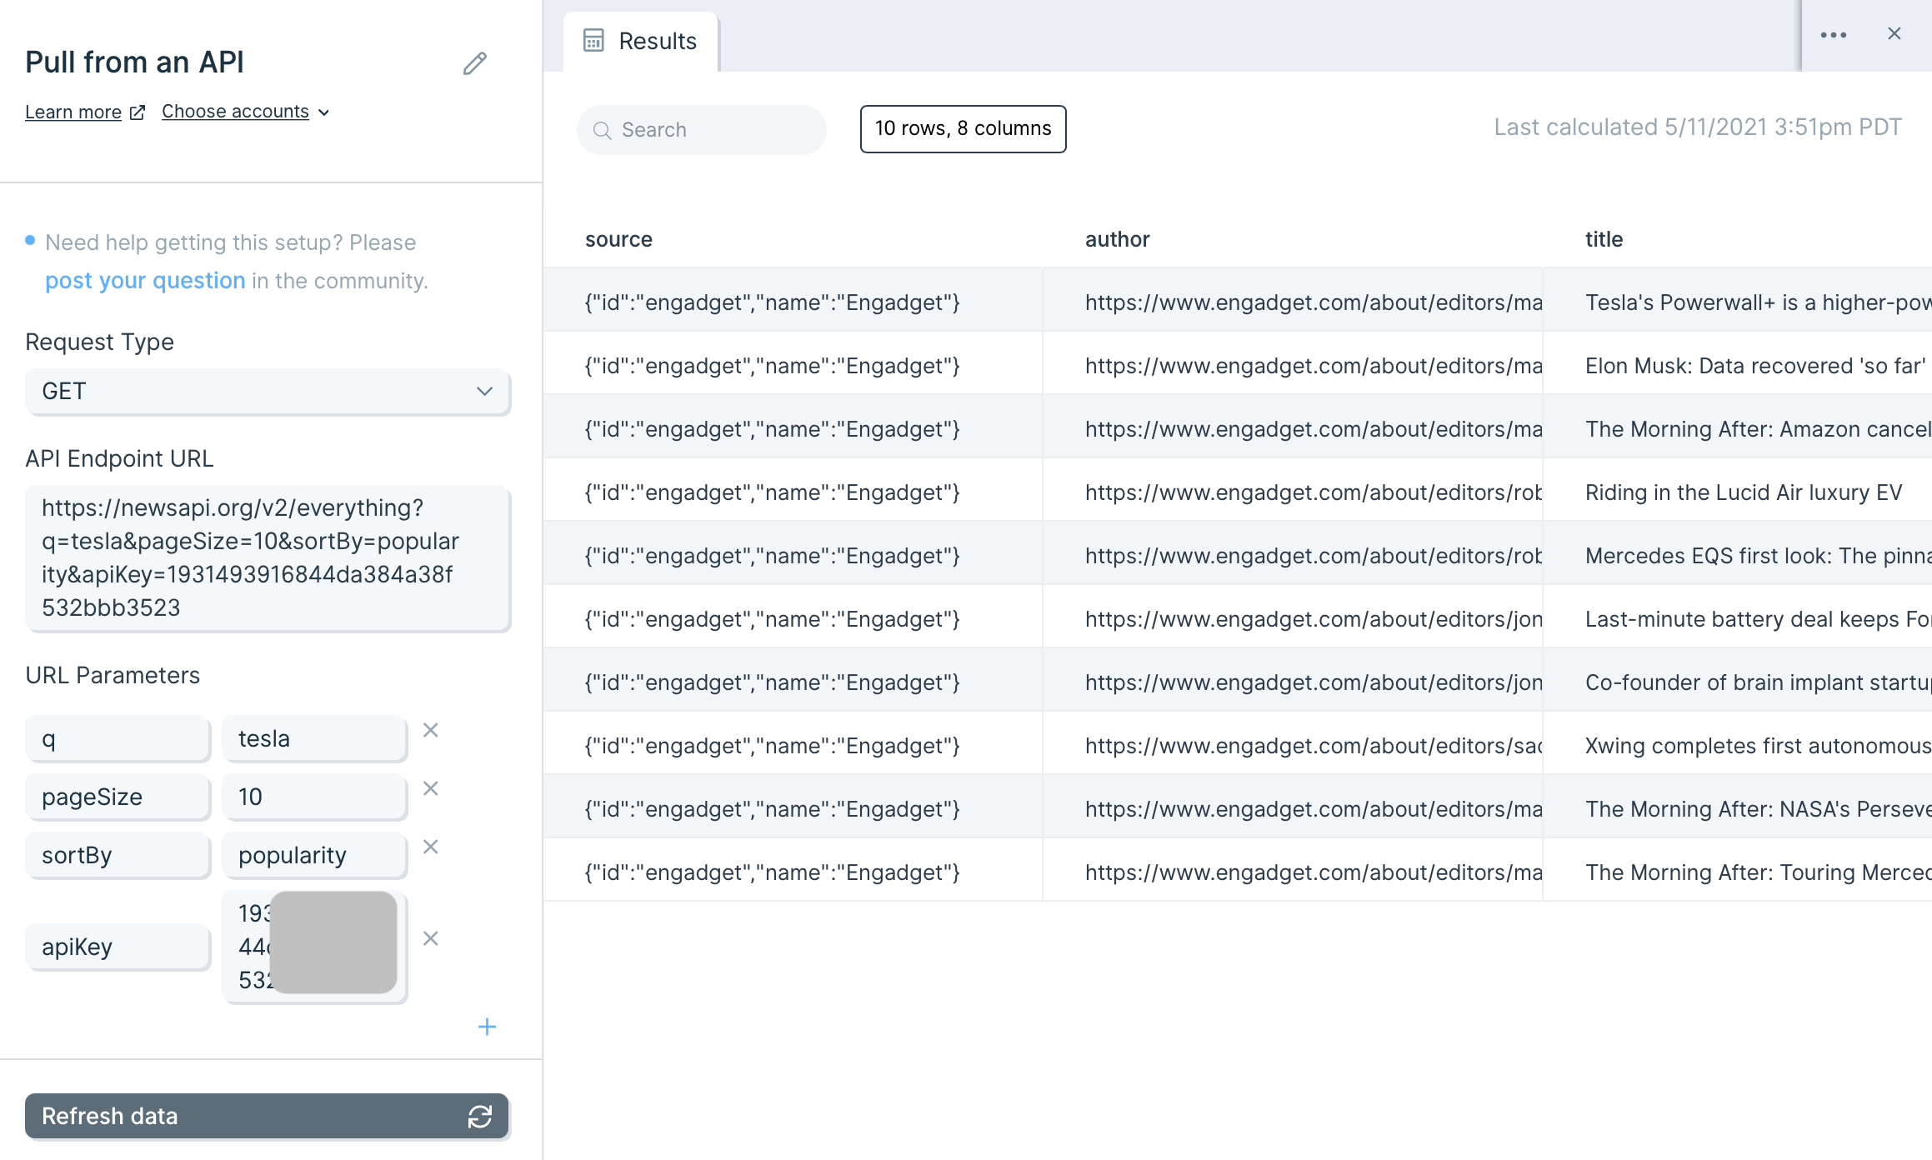Edit the sortBy value popularity field
Image resolution: width=1932 pixels, height=1160 pixels.
click(x=314, y=855)
